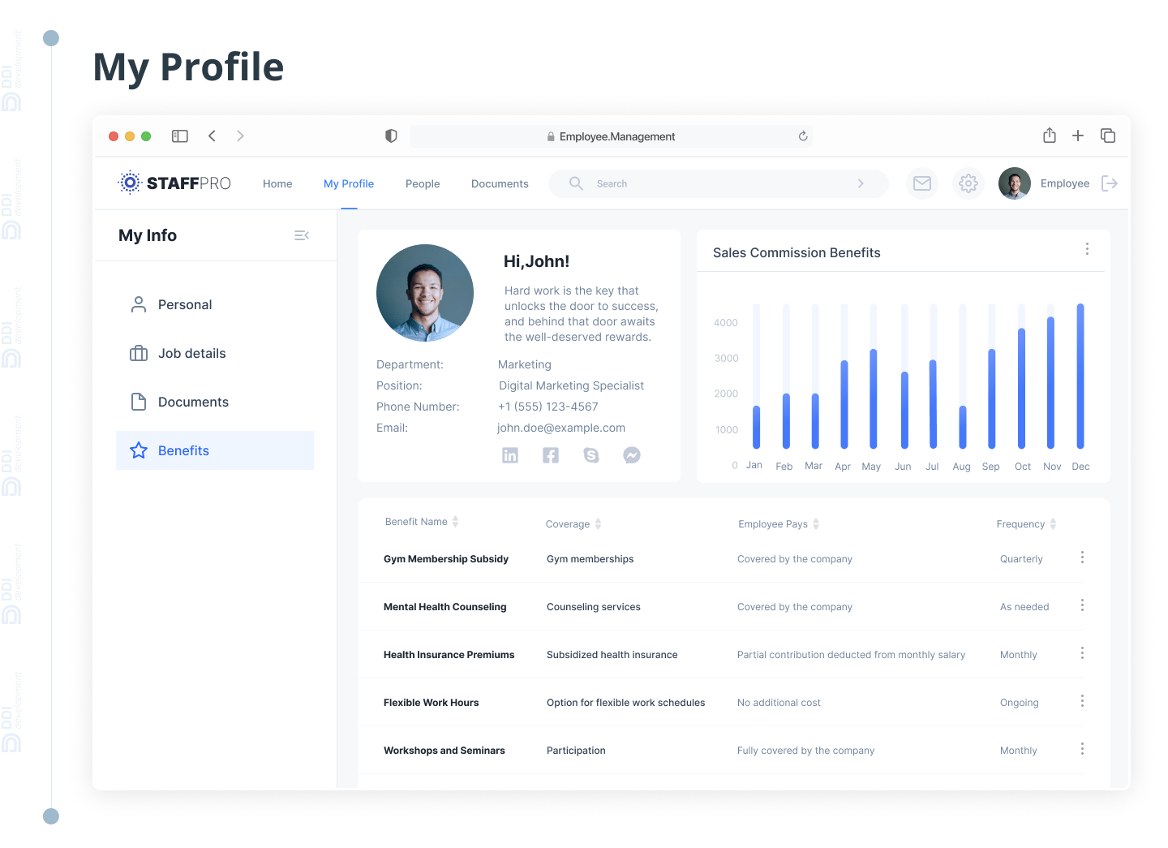Click the January bar in the chart

point(757,428)
